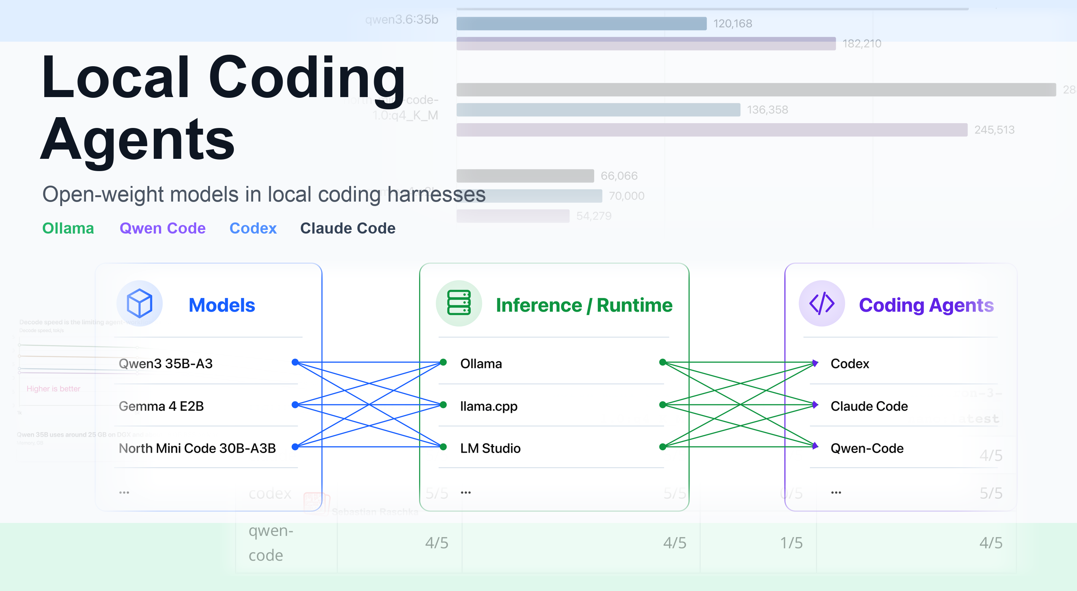This screenshot has height=591, width=1077.
Task: Click the blue dot beside North Mini Code
Action: [295, 447]
